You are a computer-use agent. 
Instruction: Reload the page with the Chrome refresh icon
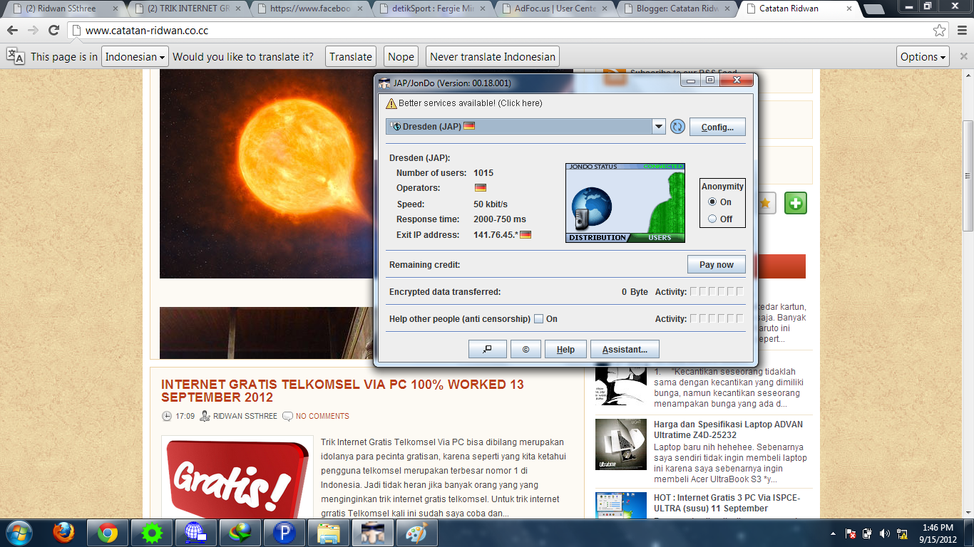(x=53, y=31)
